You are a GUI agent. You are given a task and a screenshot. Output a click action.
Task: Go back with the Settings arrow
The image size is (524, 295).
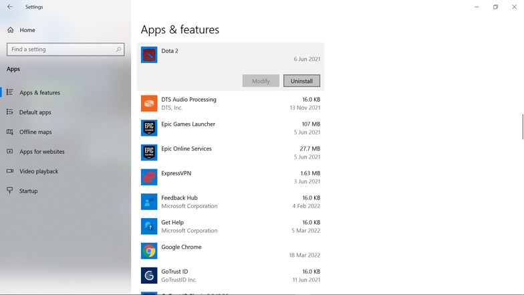point(10,7)
